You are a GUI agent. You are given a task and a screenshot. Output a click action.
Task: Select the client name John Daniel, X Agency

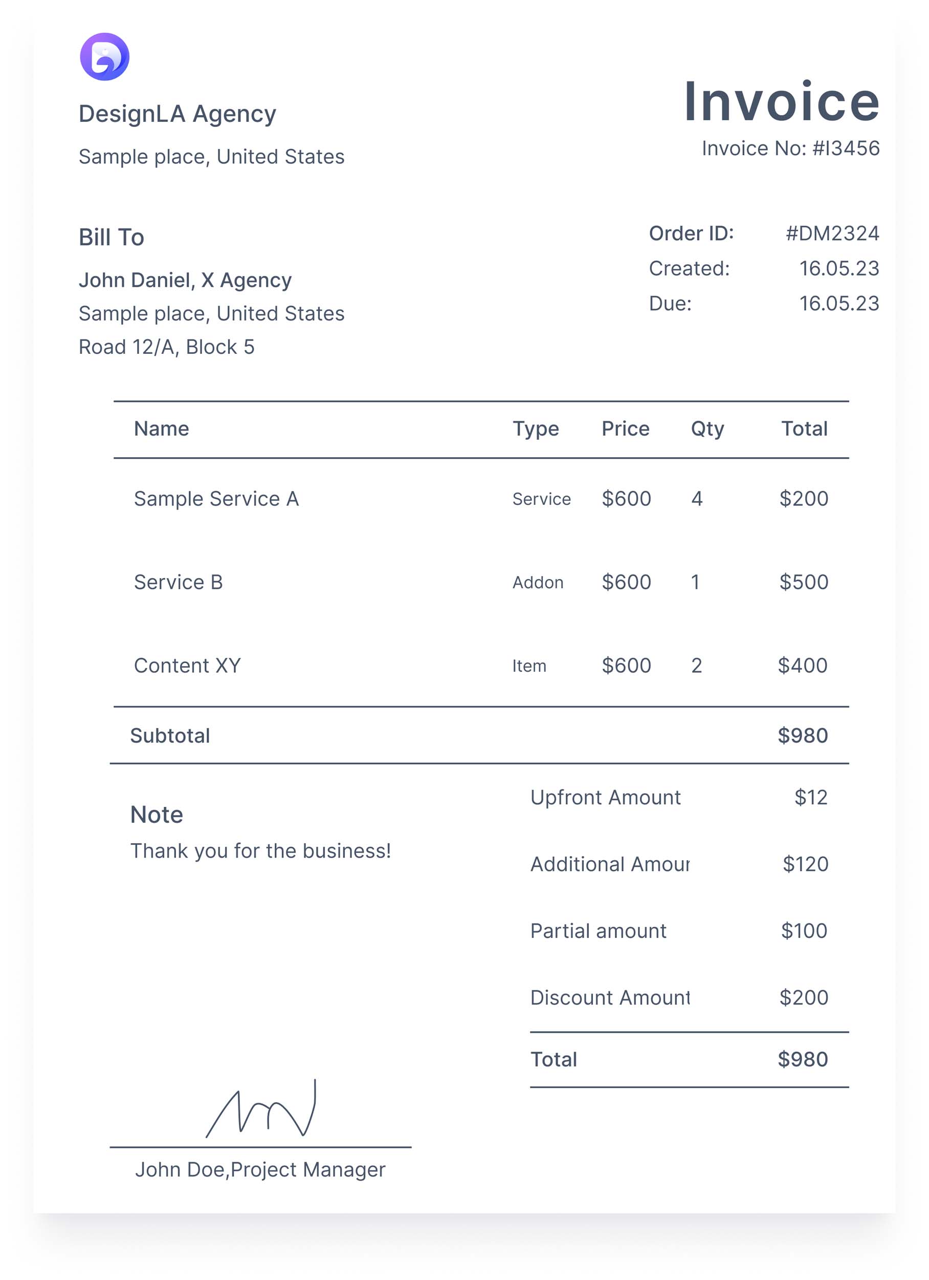tap(185, 280)
